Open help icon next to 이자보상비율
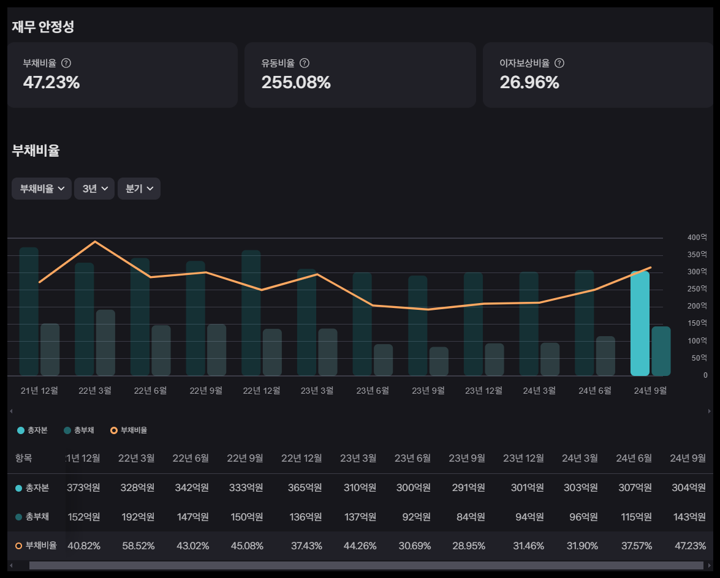This screenshot has height=578, width=720. click(559, 63)
